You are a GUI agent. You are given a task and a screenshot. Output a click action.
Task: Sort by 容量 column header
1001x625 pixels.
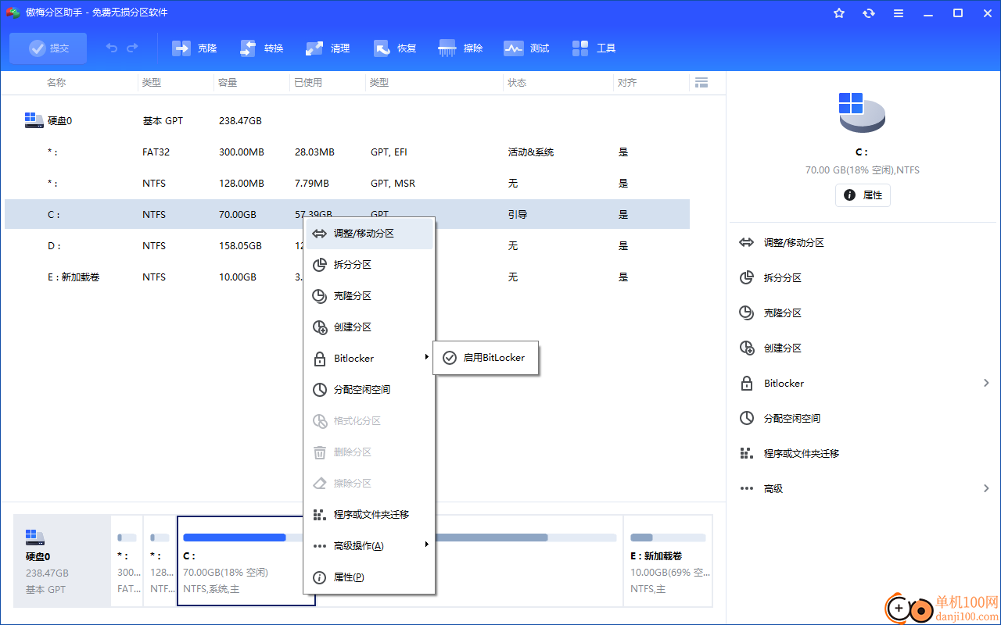(228, 83)
